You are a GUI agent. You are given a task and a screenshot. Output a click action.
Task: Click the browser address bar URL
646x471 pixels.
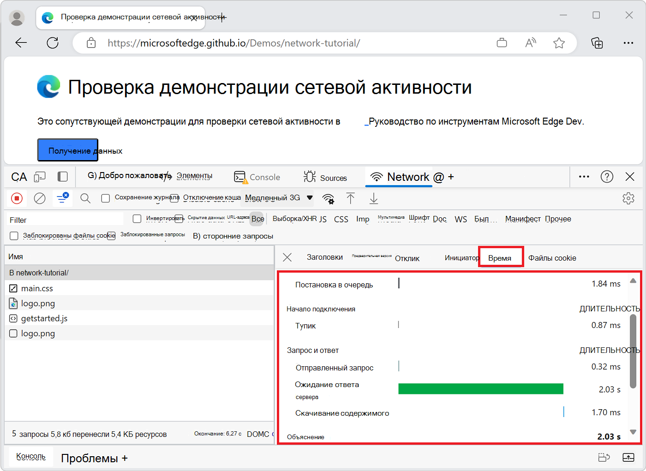click(233, 43)
